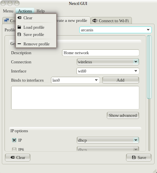Click the folder icon of Load profile
Screen dimensions: 157x173
point(19,27)
